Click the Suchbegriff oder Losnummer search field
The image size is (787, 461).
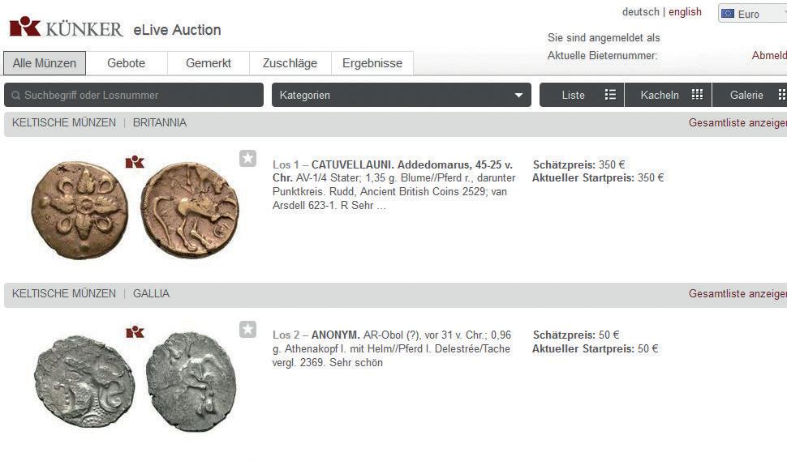coord(138,95)
